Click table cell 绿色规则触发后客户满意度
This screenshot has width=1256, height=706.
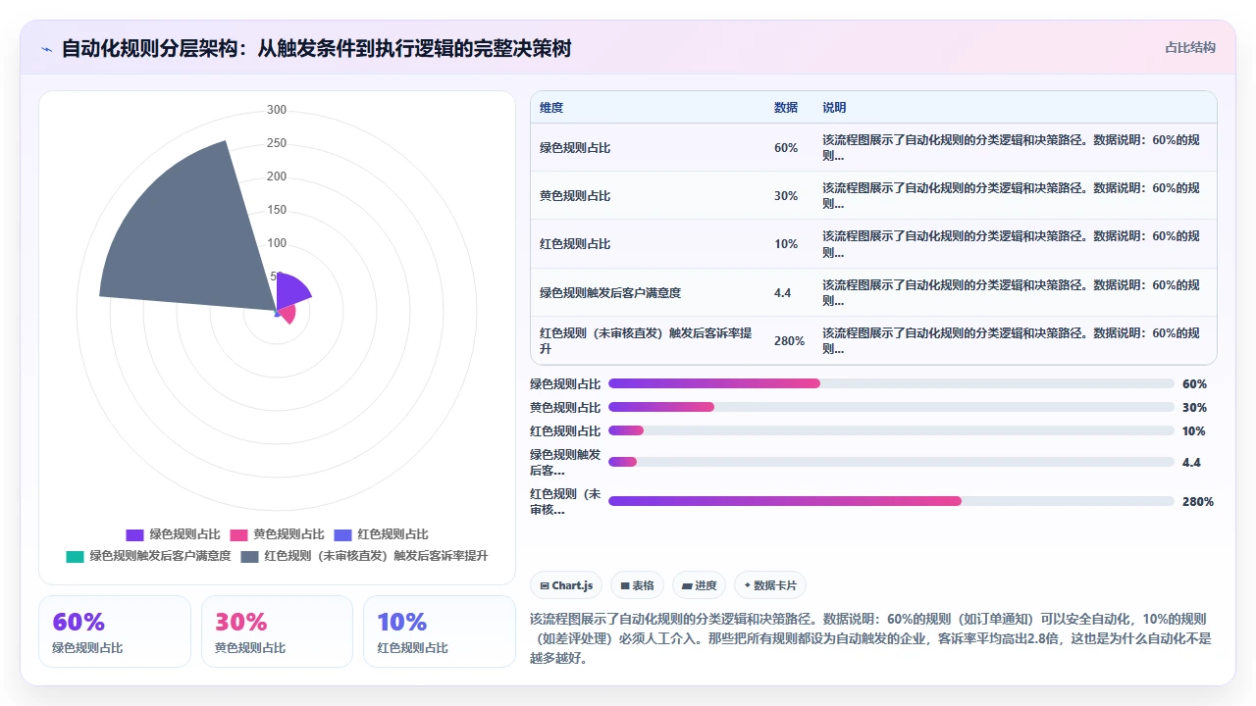click(610, 293)
